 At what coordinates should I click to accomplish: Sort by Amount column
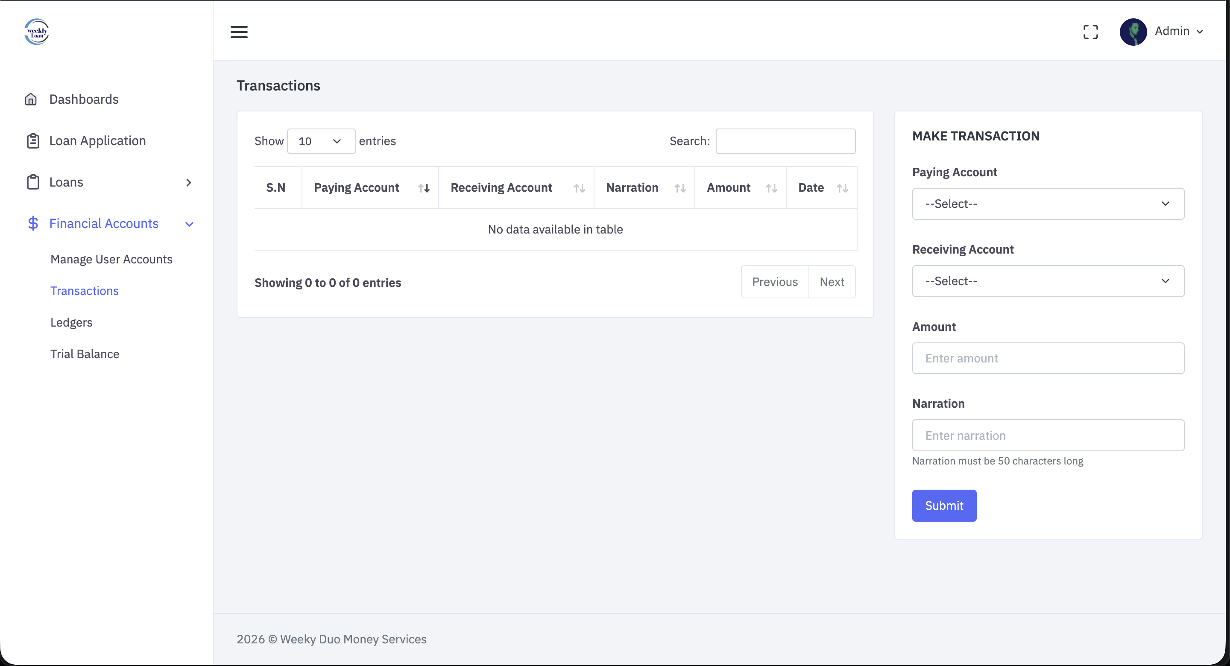741,187
